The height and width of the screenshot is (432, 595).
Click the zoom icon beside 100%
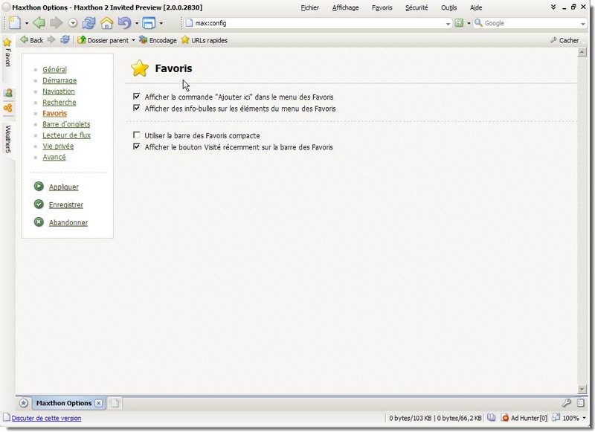556,418
